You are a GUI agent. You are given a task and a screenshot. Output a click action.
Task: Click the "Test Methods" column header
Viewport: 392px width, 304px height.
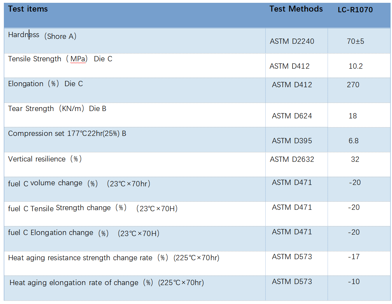point(296,9)
